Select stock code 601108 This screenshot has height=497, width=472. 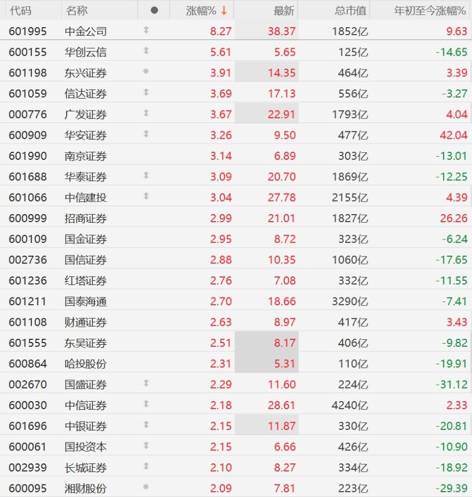28,322
